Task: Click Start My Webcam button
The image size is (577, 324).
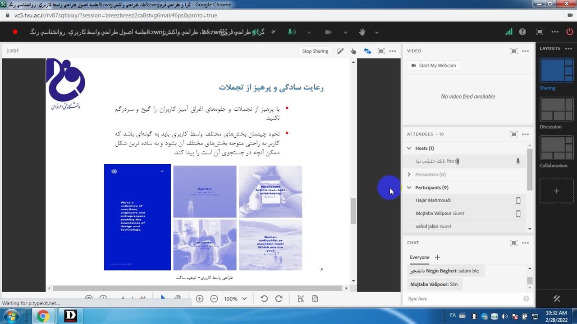Action: pyautogui.click(x=433, y=66)
